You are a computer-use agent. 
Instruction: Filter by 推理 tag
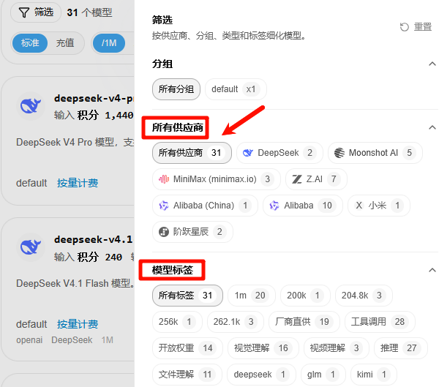point(401,348)
